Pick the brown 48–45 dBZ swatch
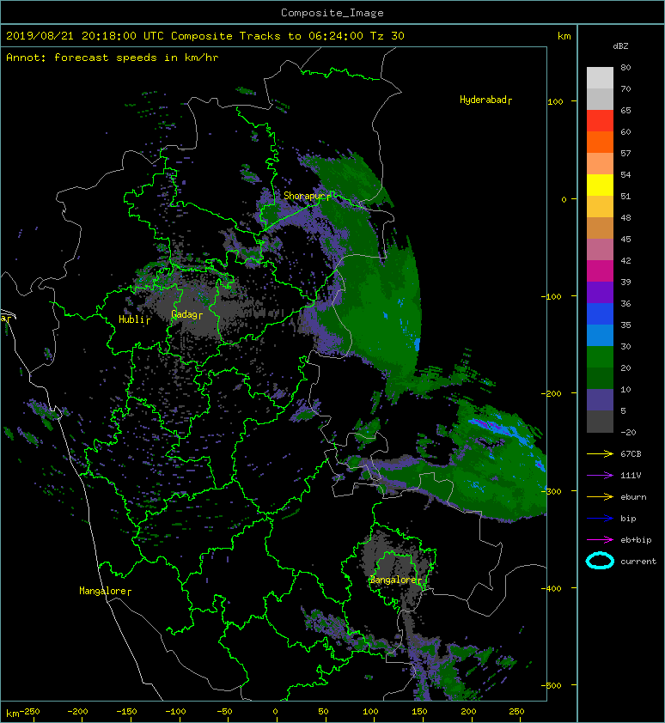Screen dimensions: 665x723 pos(600,228)
